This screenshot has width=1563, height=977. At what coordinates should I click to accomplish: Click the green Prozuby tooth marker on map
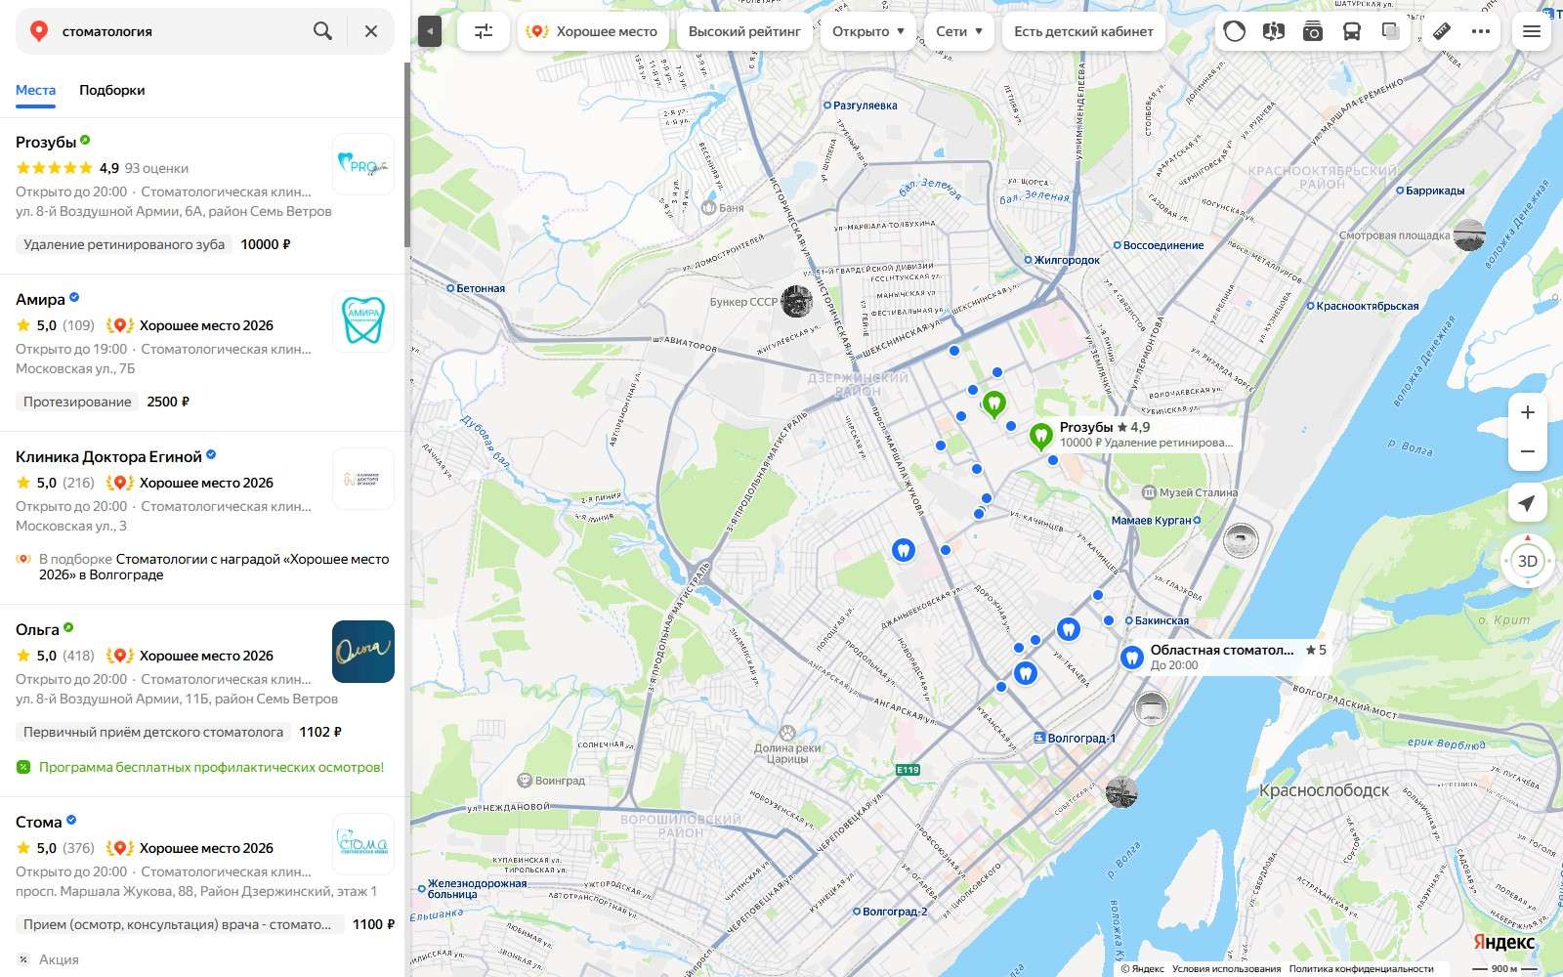(x=1041, y=435)
